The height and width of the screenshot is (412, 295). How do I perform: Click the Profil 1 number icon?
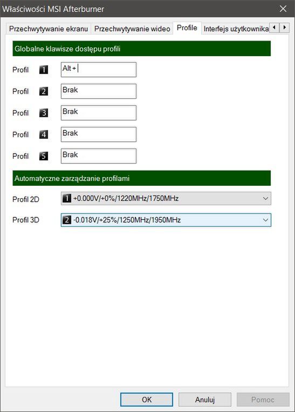[44, 70]
